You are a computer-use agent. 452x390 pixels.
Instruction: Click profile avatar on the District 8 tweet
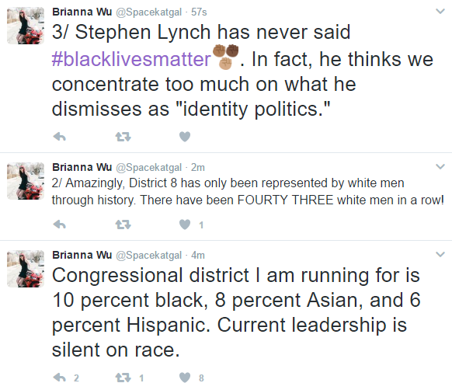26,181
